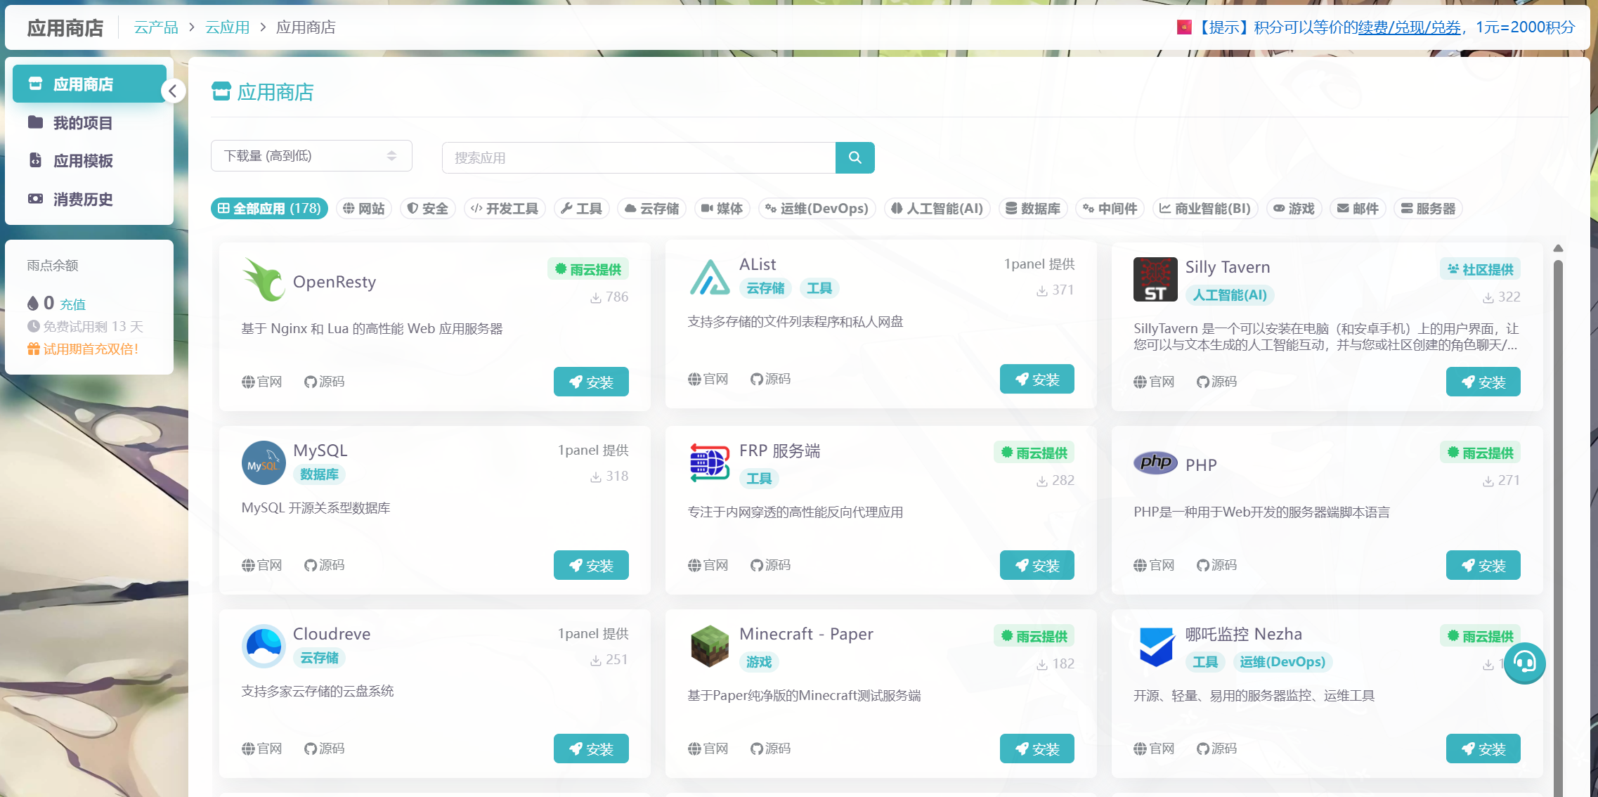
Task: Focus the 搜索应用 search field
Action: [639, 157]
